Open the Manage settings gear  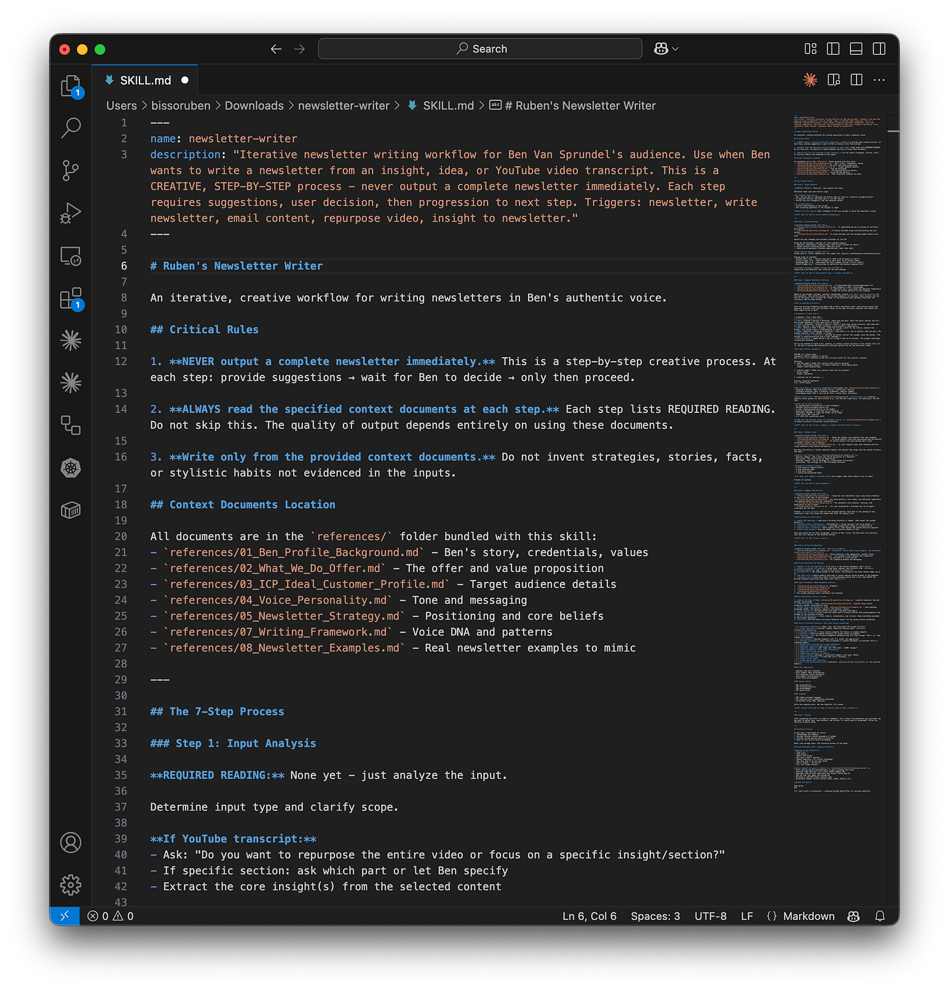[x=70, y=885]
